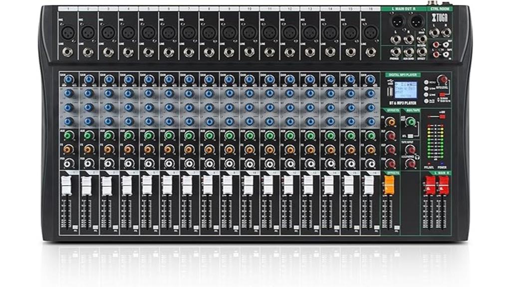Screen dimensions: 511x287
Task: Click the low EQ blue knob on channel 11
Action: [x=269, y=122]
